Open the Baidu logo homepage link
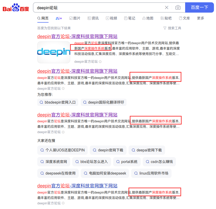The width and height of the screenshot is (216, 209). point(16,7)
